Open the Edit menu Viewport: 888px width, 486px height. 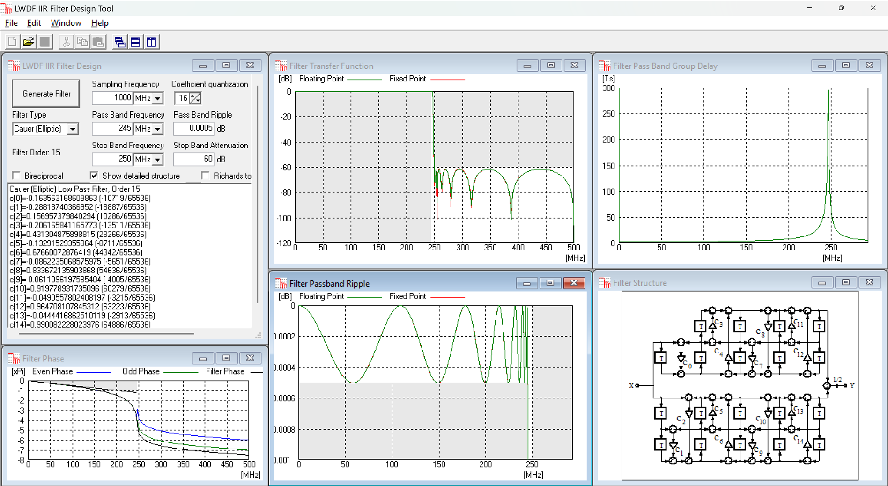point(34,23)
